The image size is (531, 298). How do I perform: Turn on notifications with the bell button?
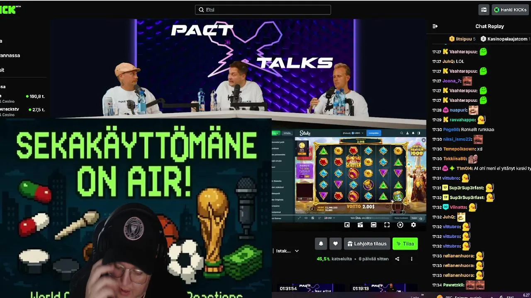tap(321, 244)
